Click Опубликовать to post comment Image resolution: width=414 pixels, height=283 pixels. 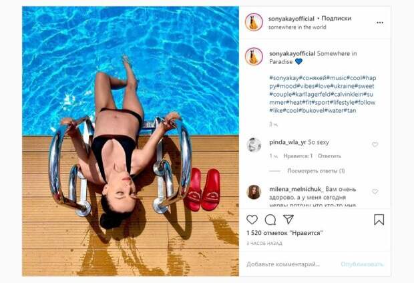[362, 264]
